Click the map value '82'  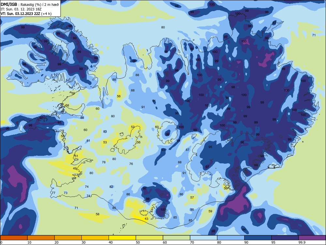click(x=111, y=187)
